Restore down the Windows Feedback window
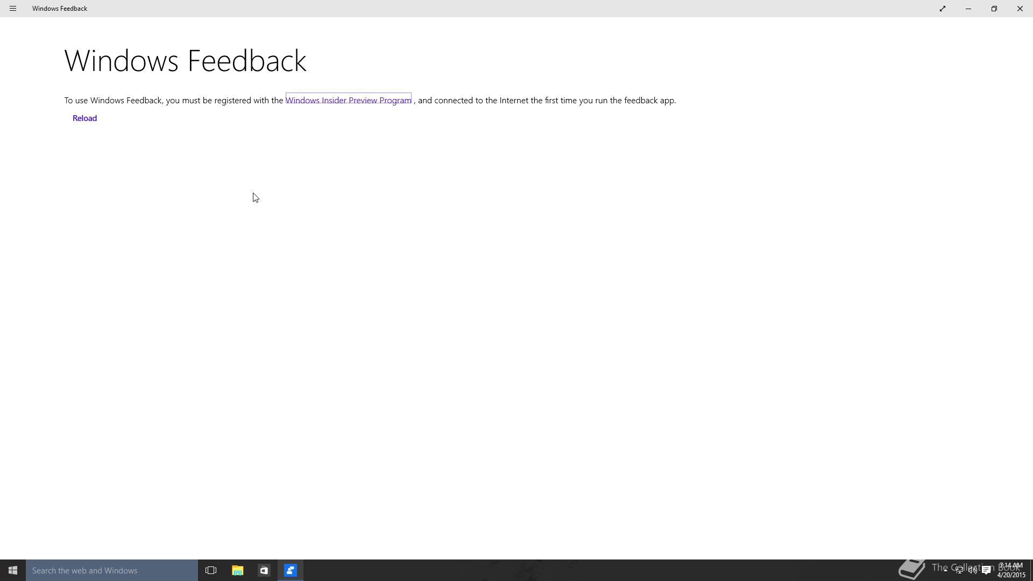This screenshot has width=1033, height=581. [994, 9]
